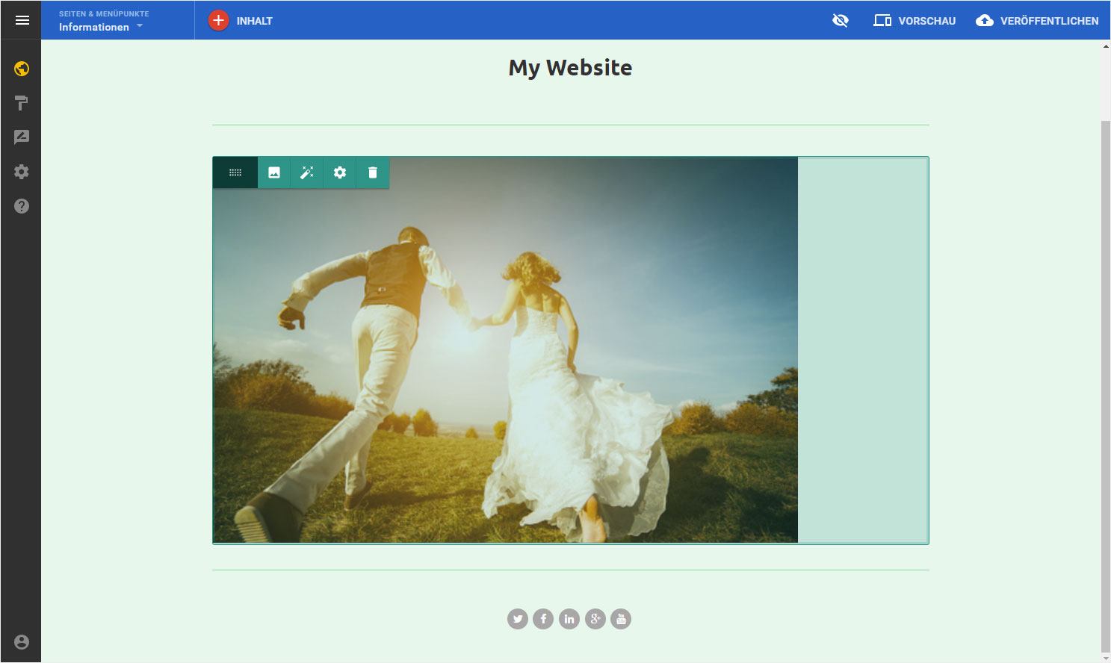Click the LinkedIn social icon

coord(569,619)
